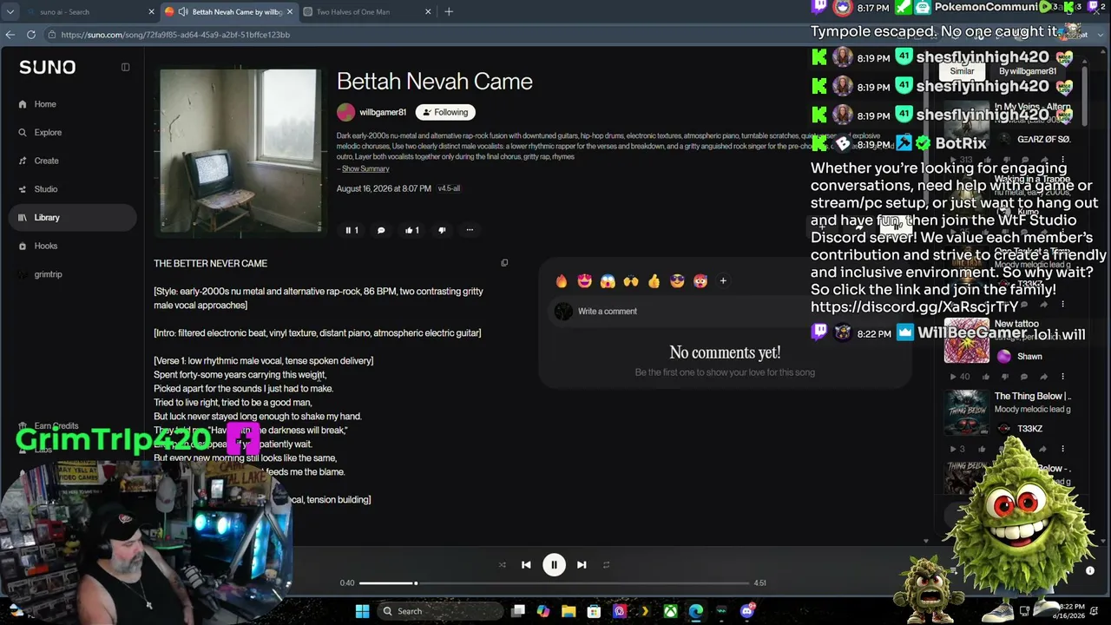Image resolution: width=1111 pixels, height=625 pixels.
Task: Close the 'Two Halves of One Man' tab
Action: [428, 12]
